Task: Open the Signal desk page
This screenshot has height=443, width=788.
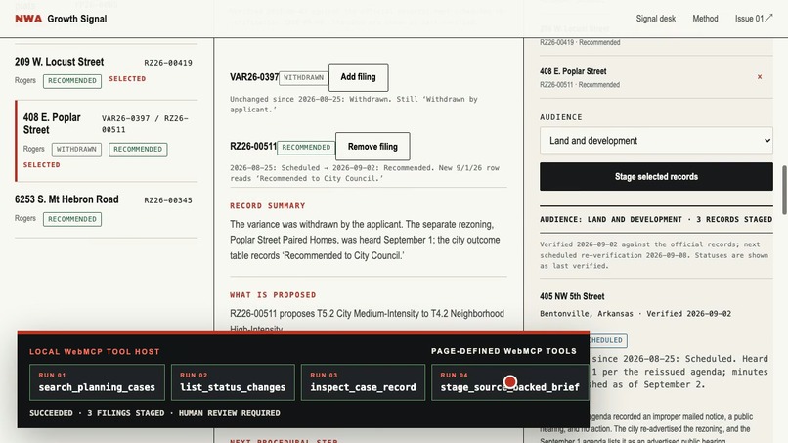Action: click(655, 19)
